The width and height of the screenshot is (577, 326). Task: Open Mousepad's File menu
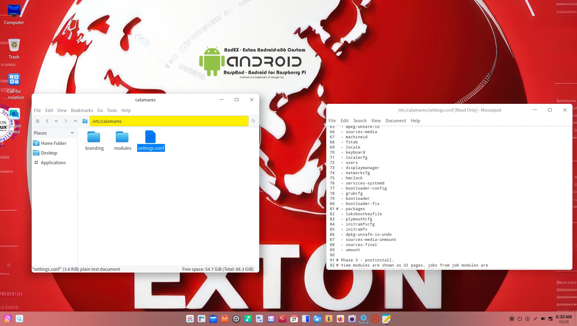tap(332, 121)
